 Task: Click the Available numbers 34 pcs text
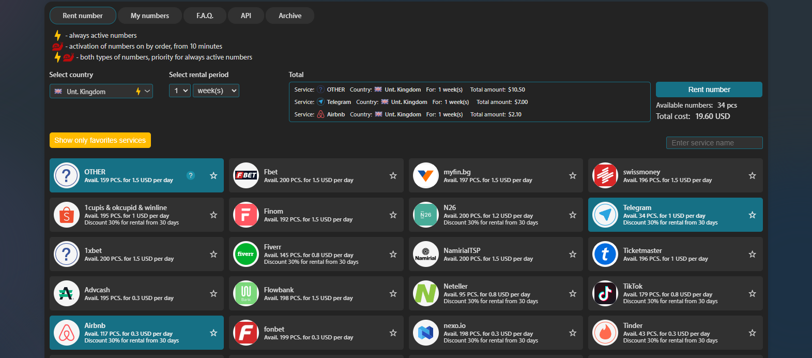[x=697, y=105]
